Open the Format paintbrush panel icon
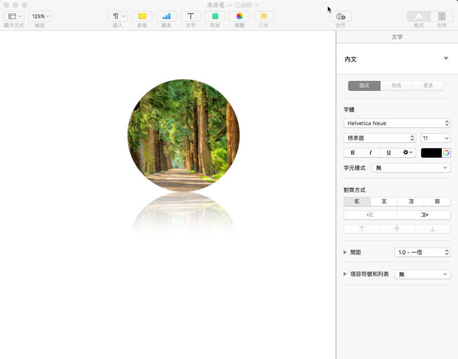 click(x=418, y=17)
